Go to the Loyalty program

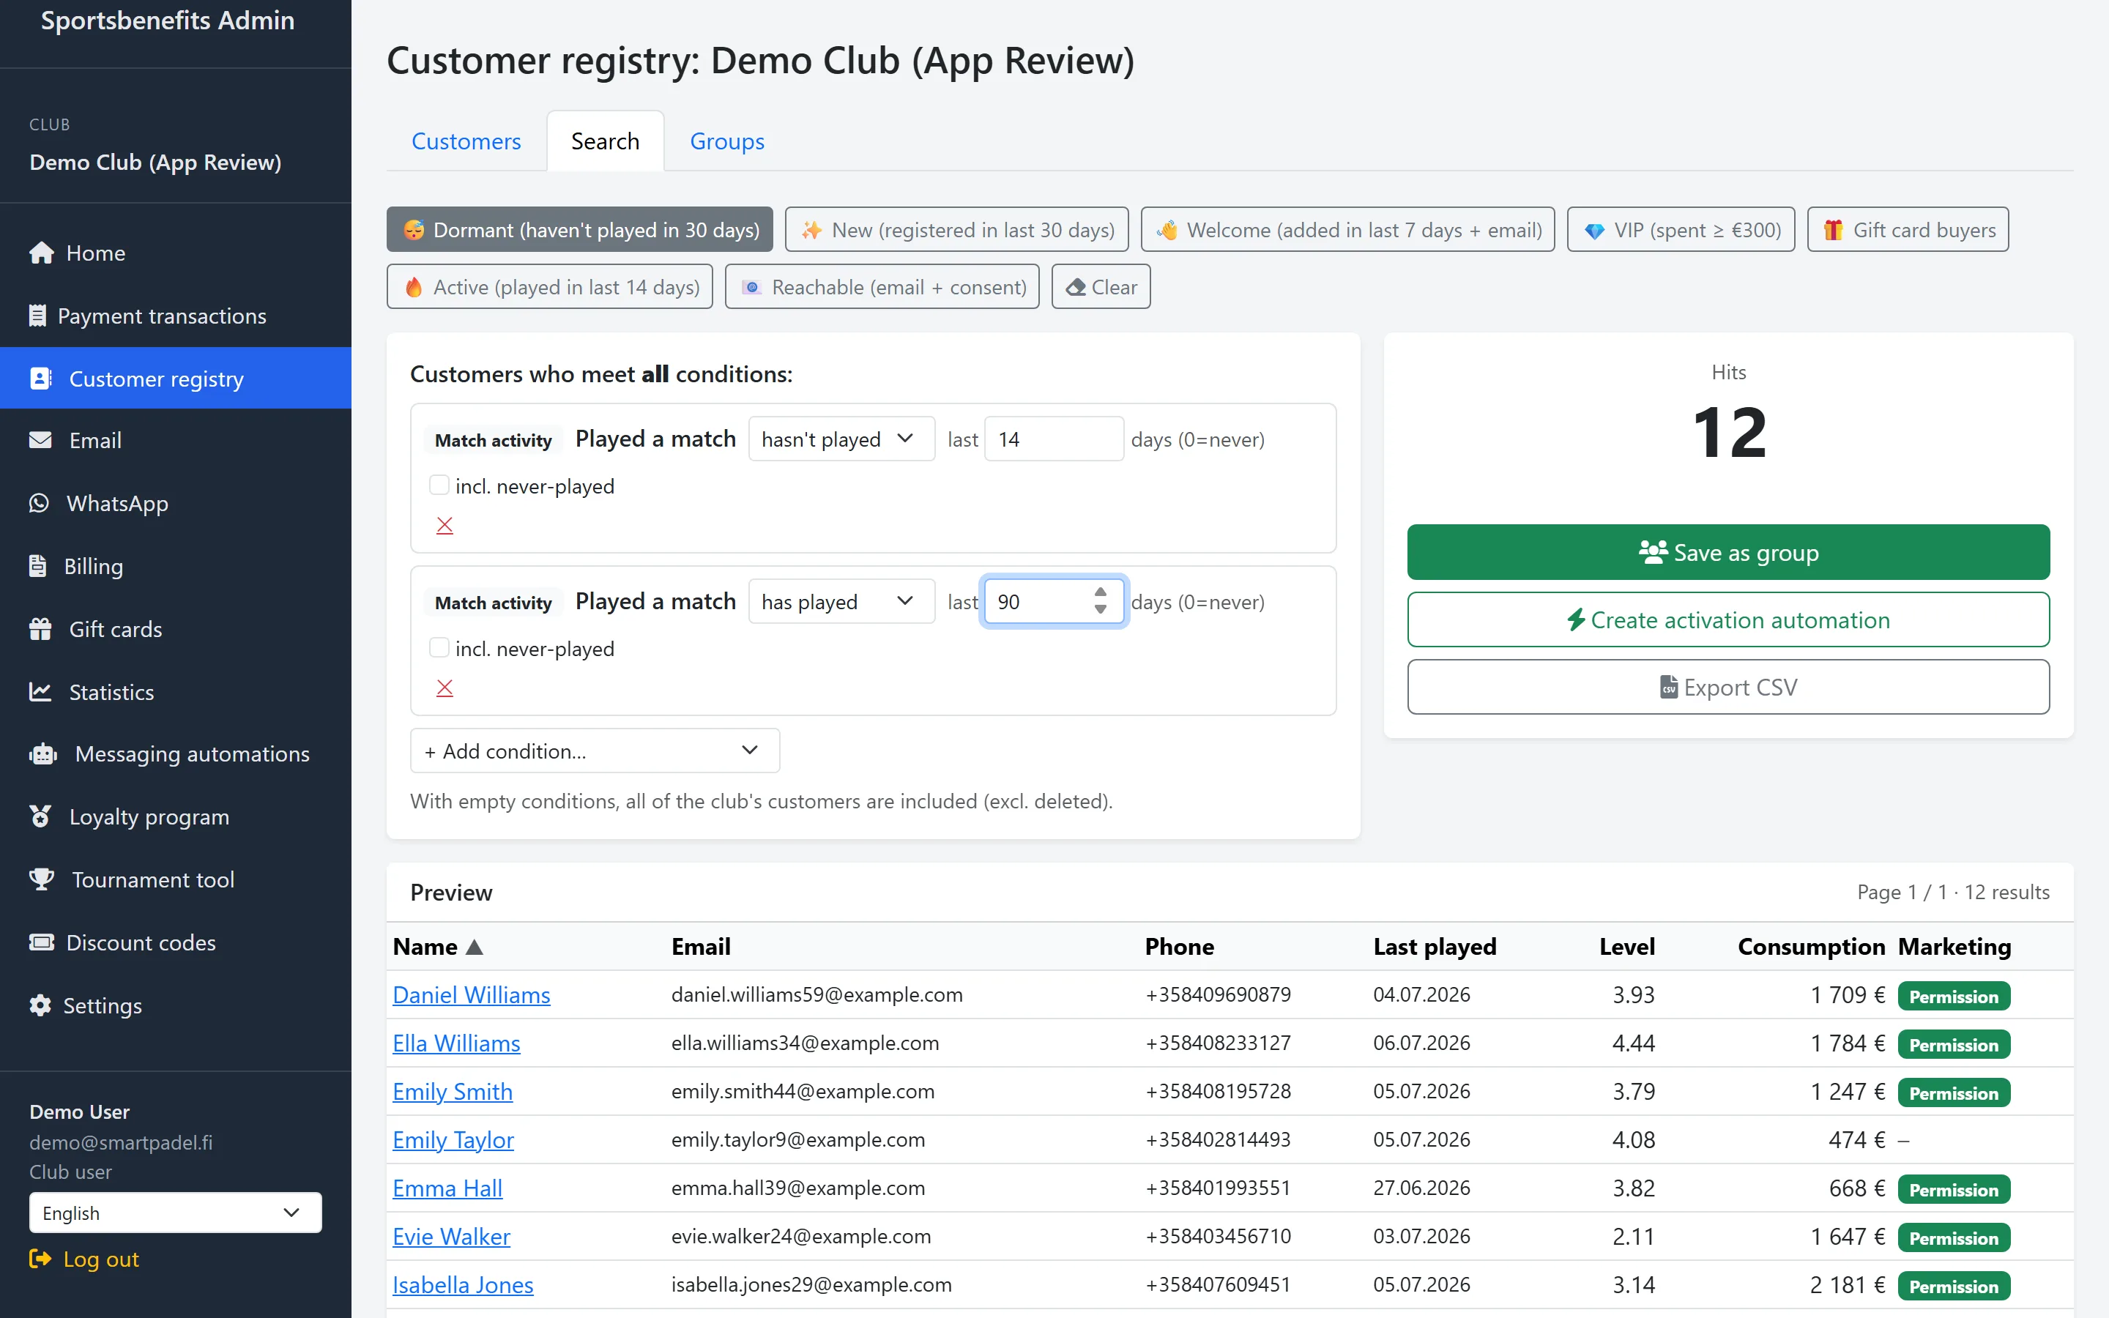175,816
